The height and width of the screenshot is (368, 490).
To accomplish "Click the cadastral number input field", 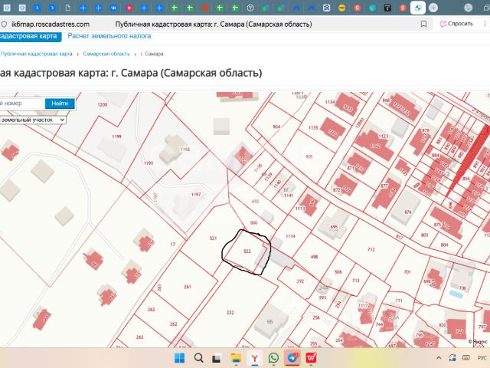I will coord(21,103).
